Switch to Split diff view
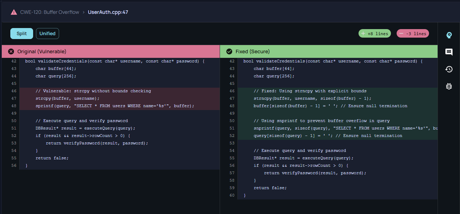Viewport: 460px width, 214px height. (22, 33)
